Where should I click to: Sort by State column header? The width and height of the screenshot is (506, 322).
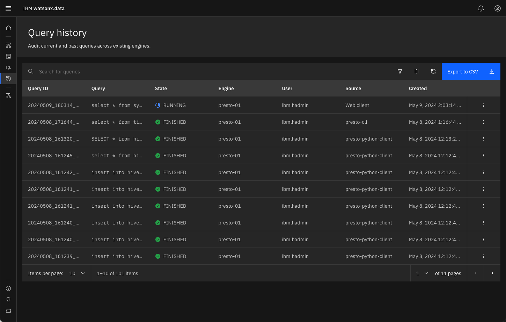(x=161, y=88)
